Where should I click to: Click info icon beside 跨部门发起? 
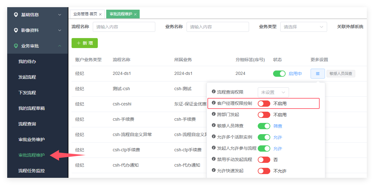(x=214, y=114)
